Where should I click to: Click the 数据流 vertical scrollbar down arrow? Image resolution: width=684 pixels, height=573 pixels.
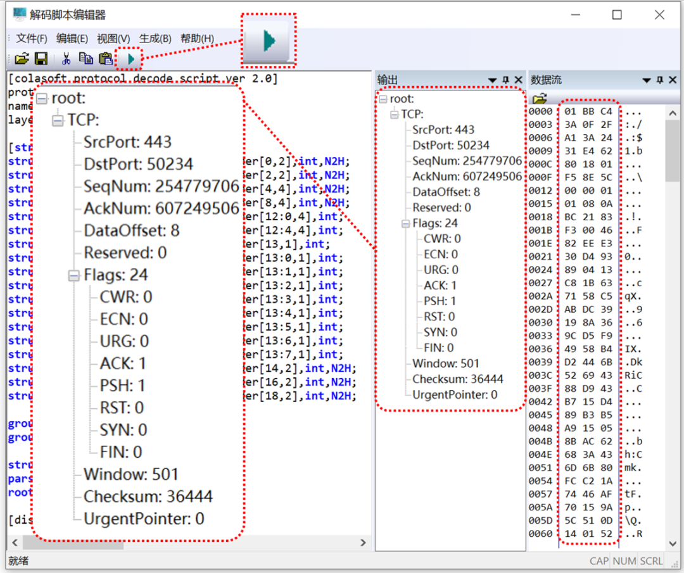[671, 543]
